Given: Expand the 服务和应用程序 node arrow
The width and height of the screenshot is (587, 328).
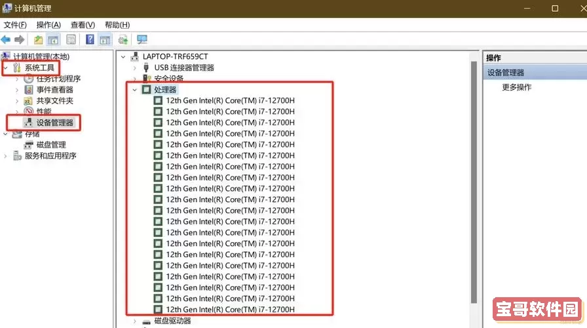Looking at the screenshot, I should [6, 156].
